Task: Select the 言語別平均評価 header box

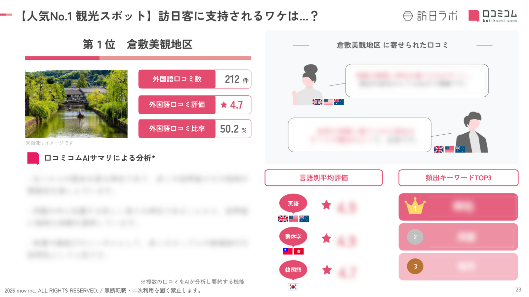Action: click(x=323, y=178)
